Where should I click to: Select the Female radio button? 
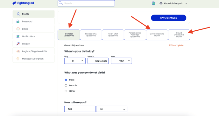click(66, 85)
